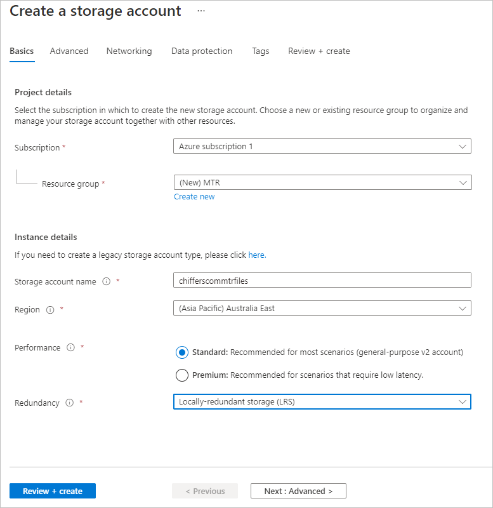This screenshot has width=493, height=508.
Task: Select the Premium performance radio button
Action: (x=182, y=375)
